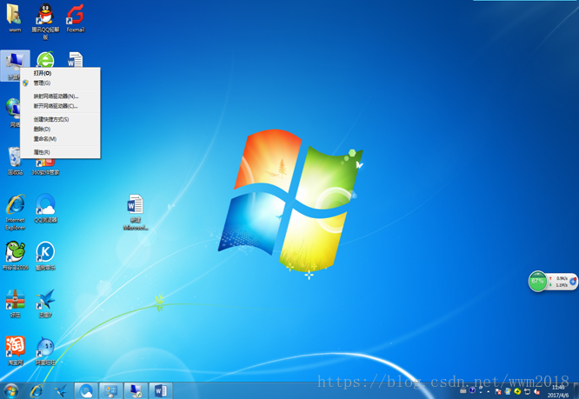The image size is (579, 399).
Task: Click the blue help question-mark tray icon
Action: [x=472, y=390]
